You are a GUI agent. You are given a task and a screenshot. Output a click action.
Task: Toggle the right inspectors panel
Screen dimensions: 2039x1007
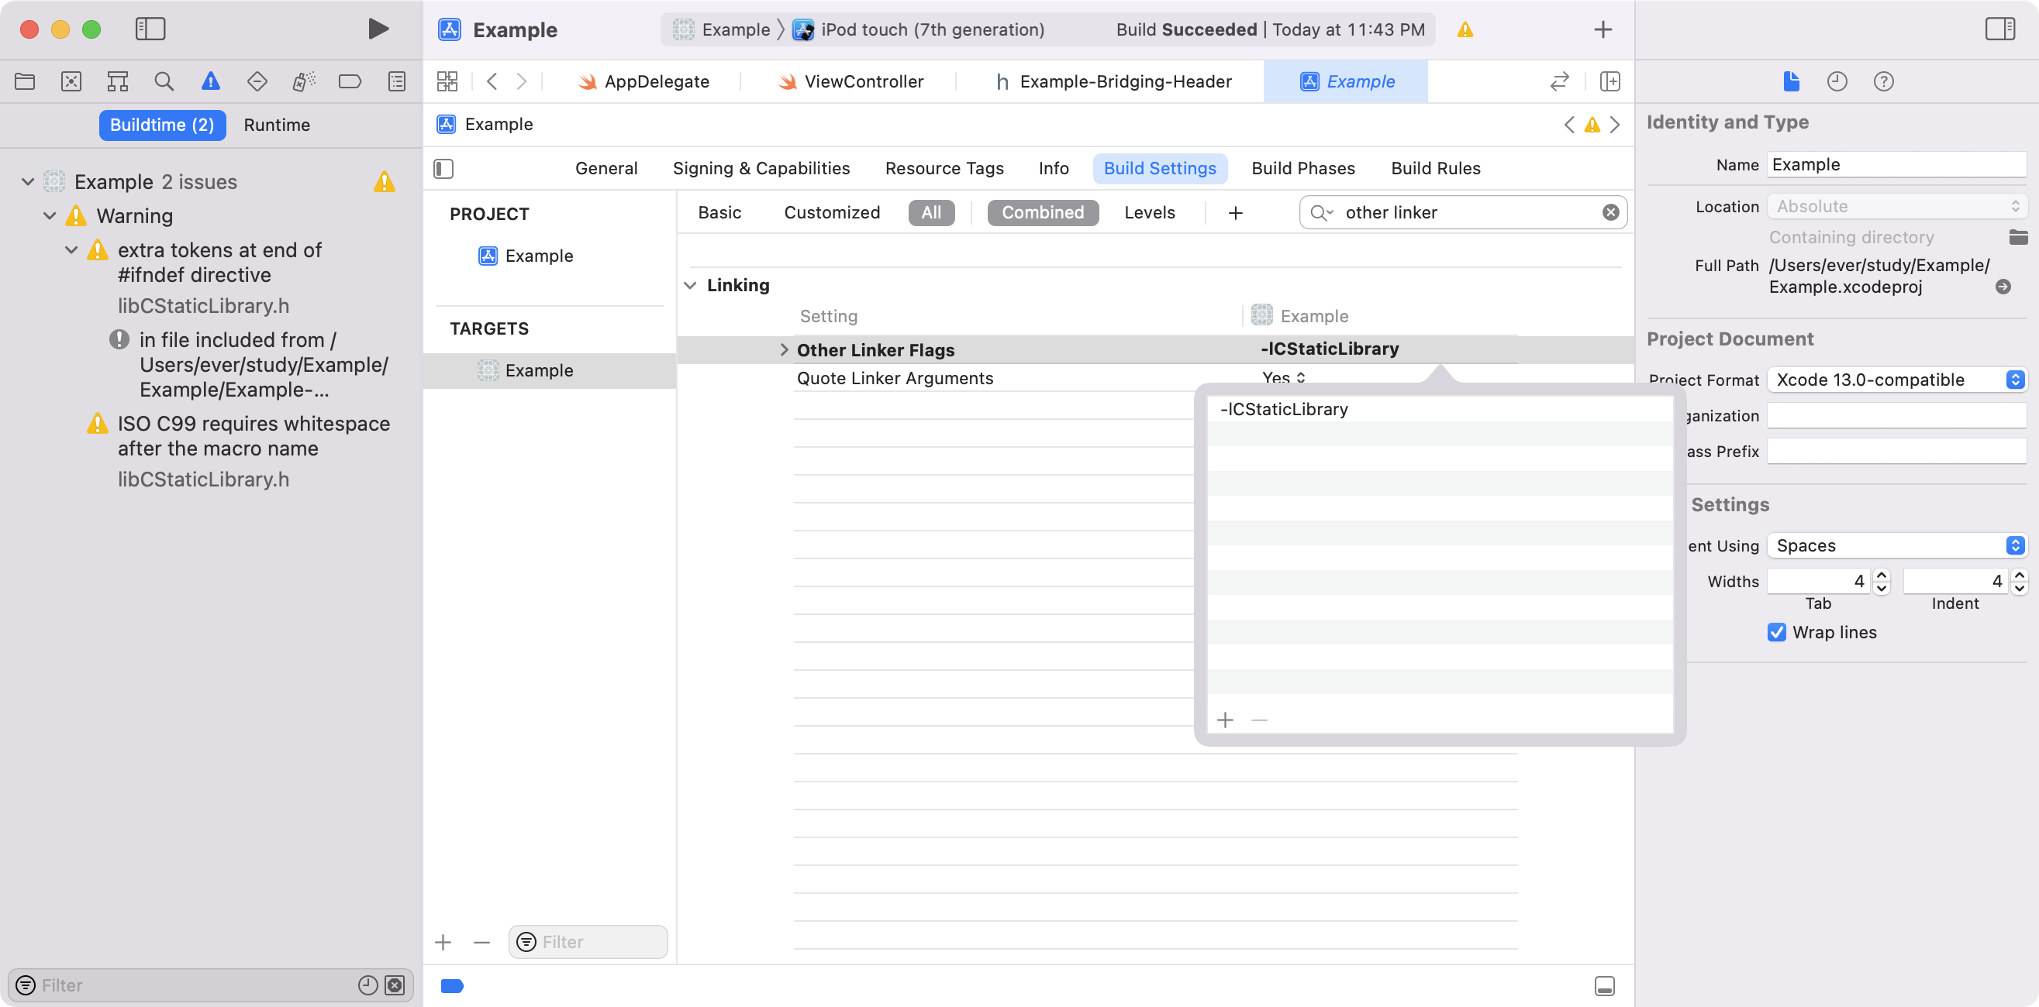1999,29
